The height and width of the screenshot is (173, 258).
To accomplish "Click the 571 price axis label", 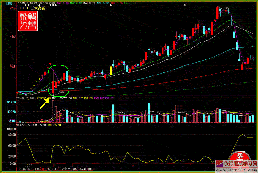I will [13, 66].
